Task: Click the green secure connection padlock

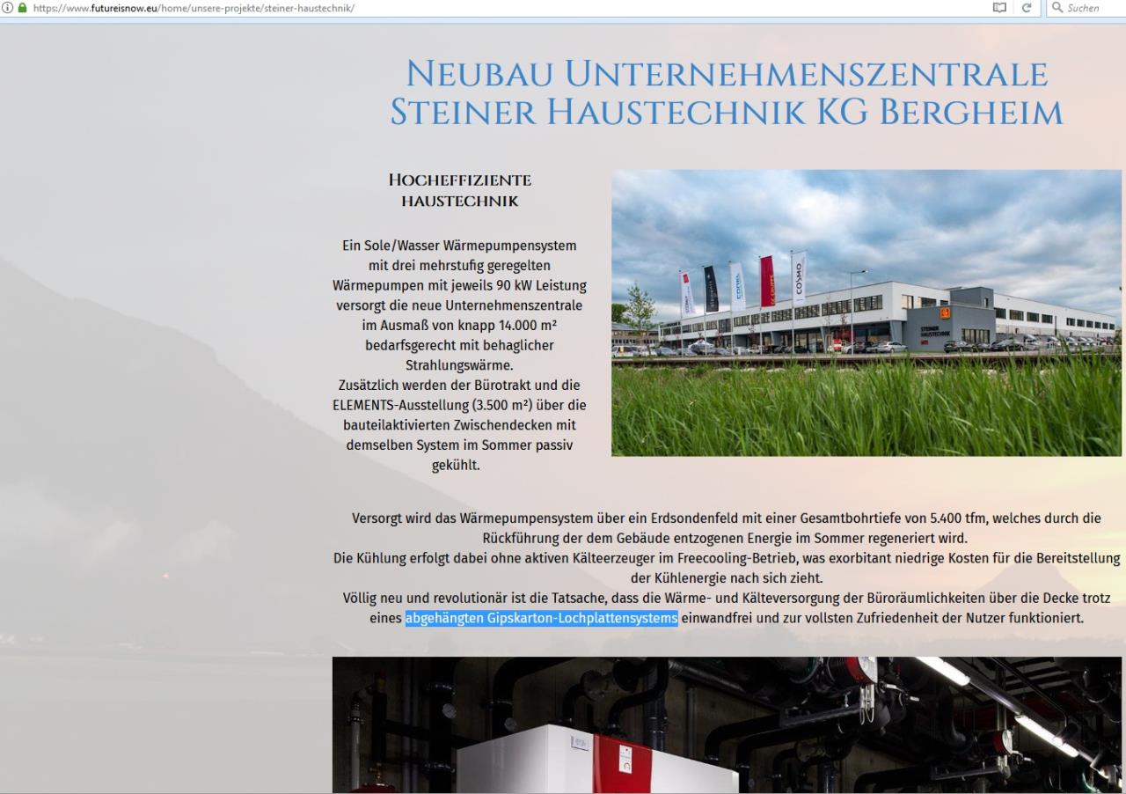Action: 23,8
